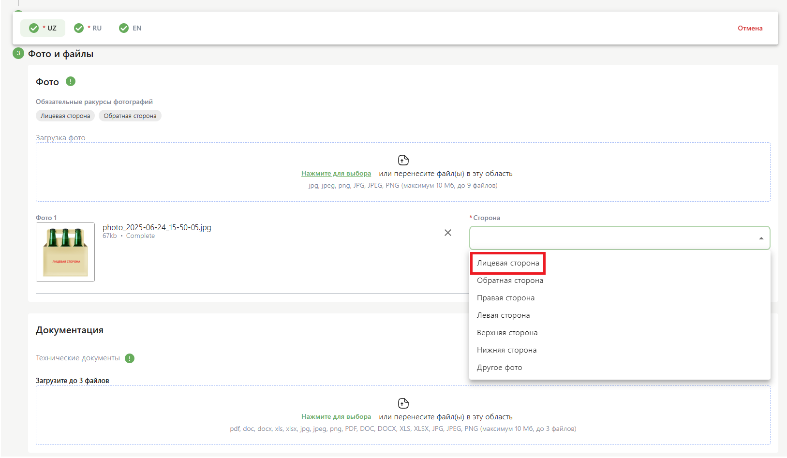
Task: Click the upload icon in photo dropzone
Action: [x=403, y=160]
